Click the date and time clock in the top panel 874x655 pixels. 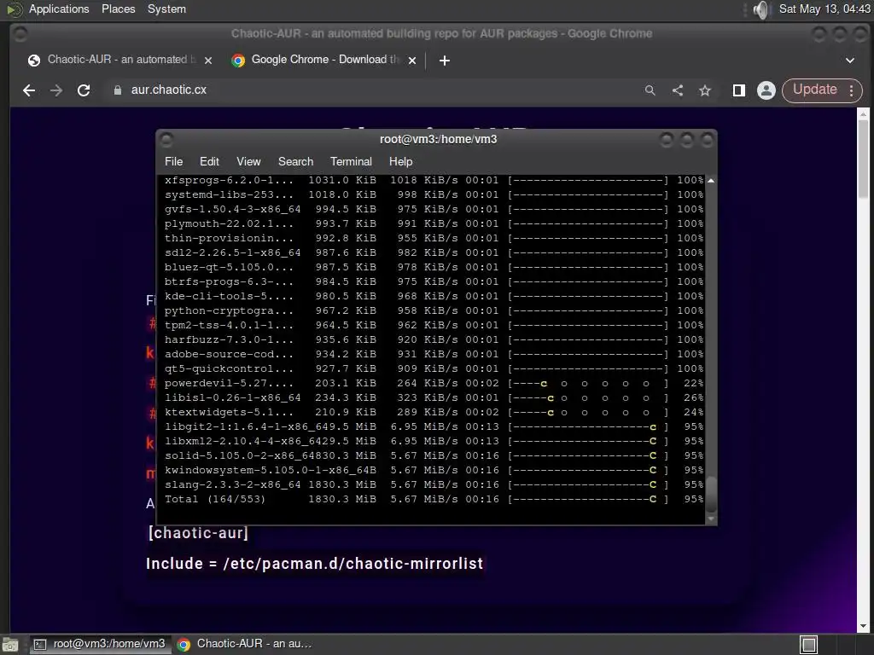(824, 9)
